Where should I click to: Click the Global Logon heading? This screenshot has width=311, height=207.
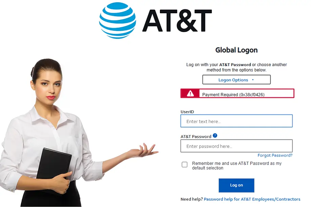pyautogui.click(x=236, y=50)
